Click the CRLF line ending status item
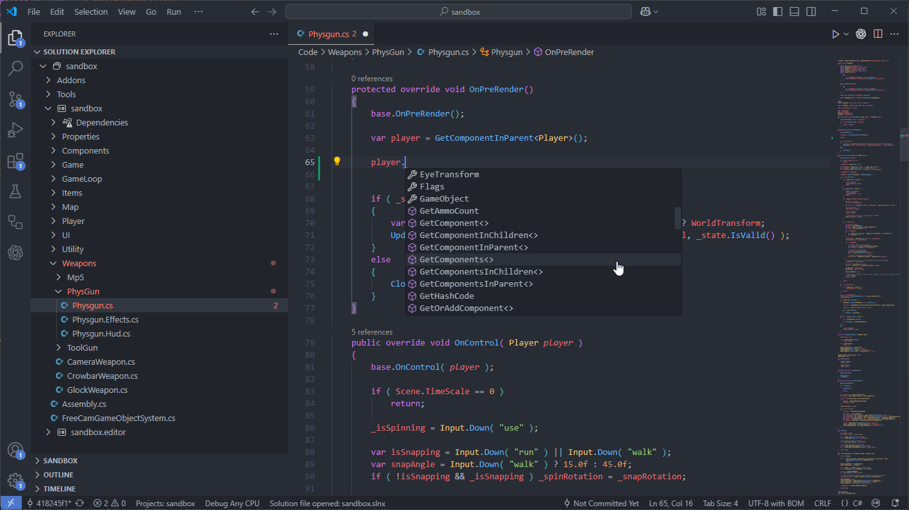 [822, 504]
